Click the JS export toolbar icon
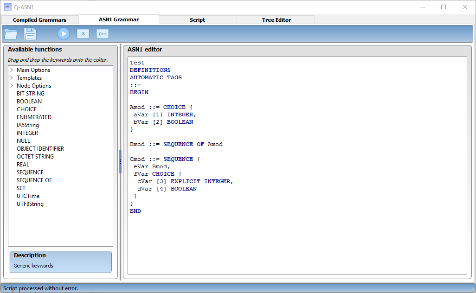Screen dimensions: 476x293 (83, 34)
